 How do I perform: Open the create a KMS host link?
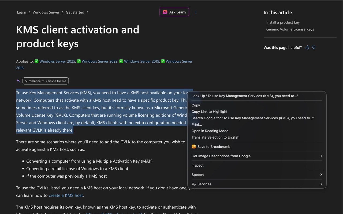click(x=66, y=195)
